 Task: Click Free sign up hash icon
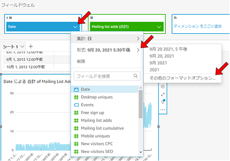click(x=76, y=113)
